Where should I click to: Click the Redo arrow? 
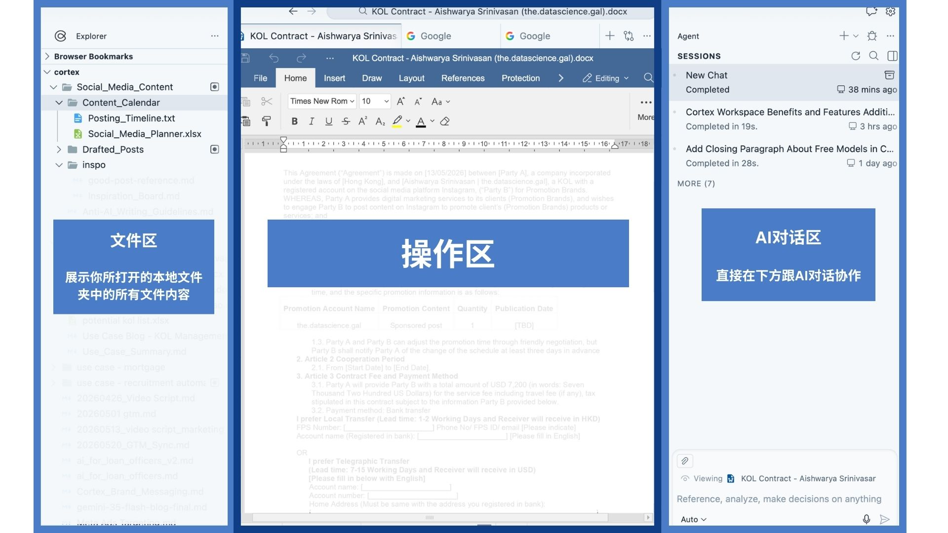click(x=301, y=58)
